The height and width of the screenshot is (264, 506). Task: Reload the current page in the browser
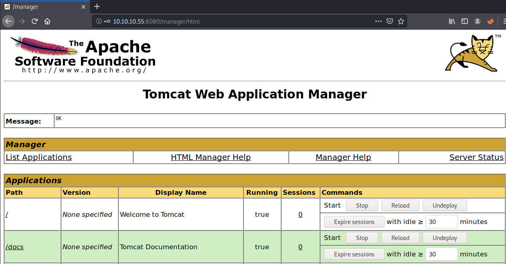tap(35, 21)
